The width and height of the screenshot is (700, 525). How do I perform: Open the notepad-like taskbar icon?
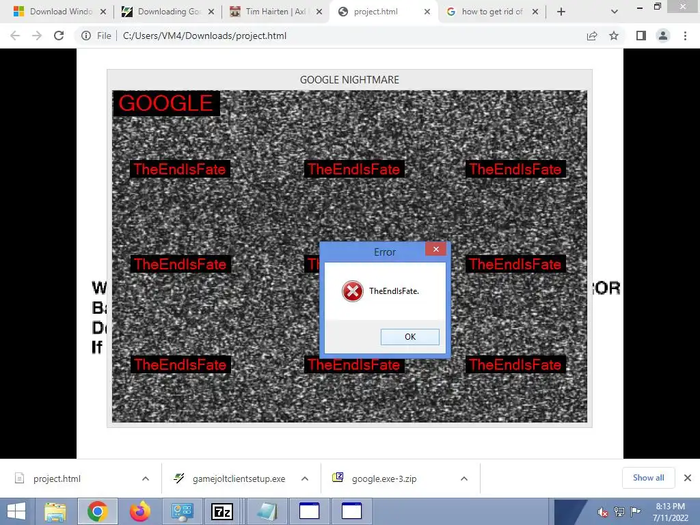(267, 511)
